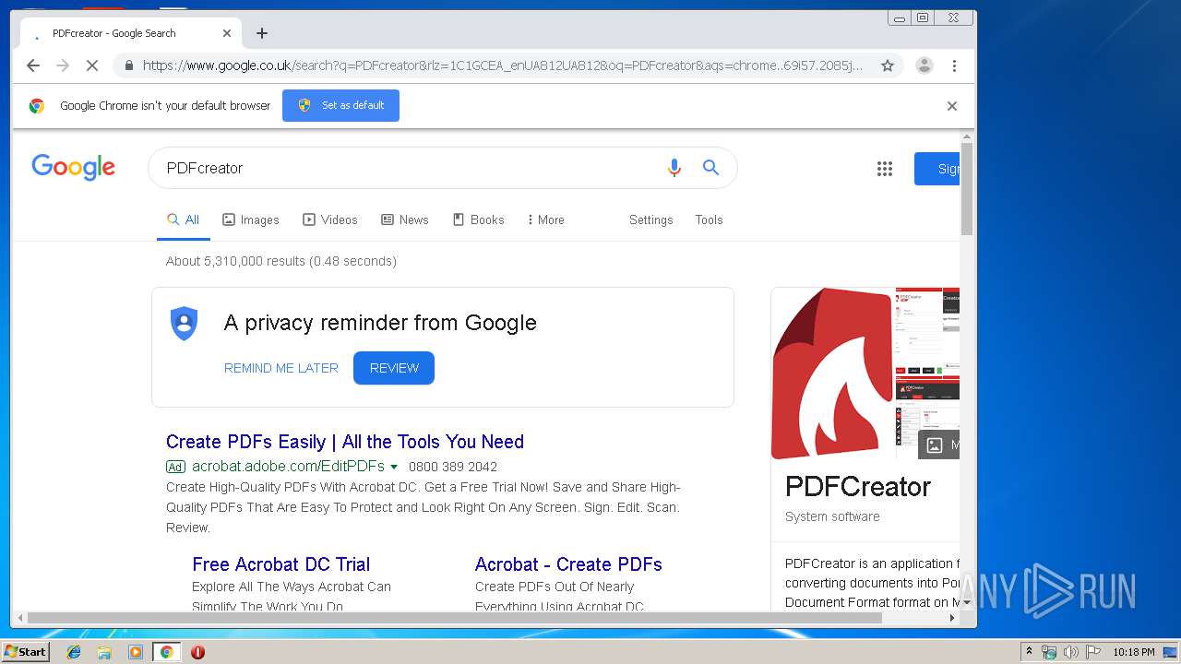The width and height of the screenshot is (1181, 664).
Task: Click the network tray icon
Action: [x=1049, y=652]
